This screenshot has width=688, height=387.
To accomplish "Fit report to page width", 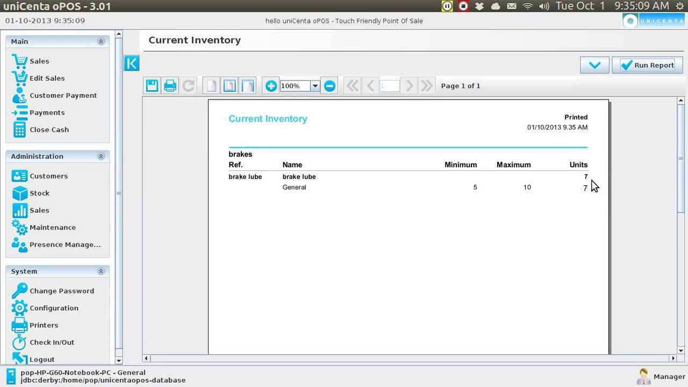I will pyautogui.click(x=248, y=85).
